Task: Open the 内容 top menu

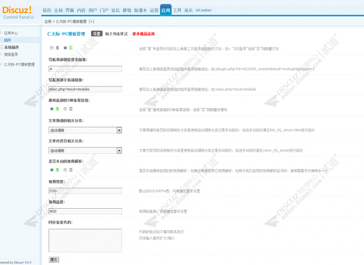Action: point(81,10)
